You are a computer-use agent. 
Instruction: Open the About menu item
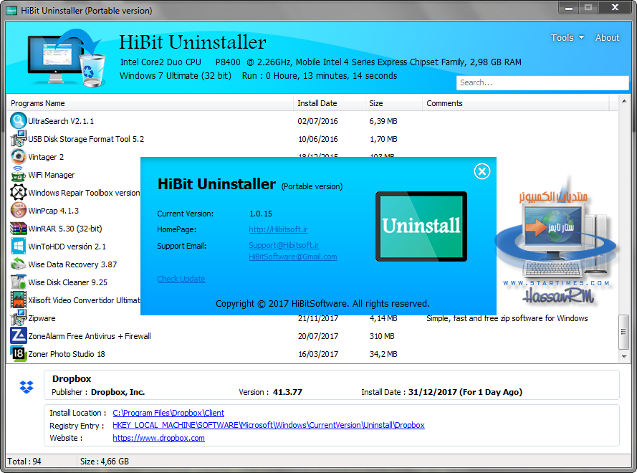(607, 37)
